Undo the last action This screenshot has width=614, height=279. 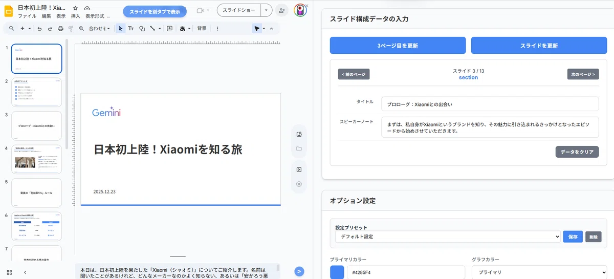39,29
